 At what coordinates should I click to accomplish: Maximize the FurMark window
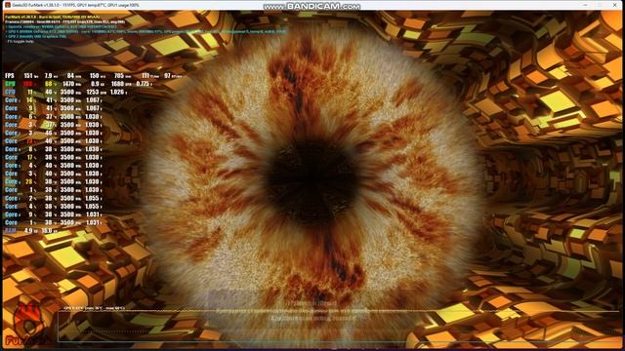coord(600,5)
